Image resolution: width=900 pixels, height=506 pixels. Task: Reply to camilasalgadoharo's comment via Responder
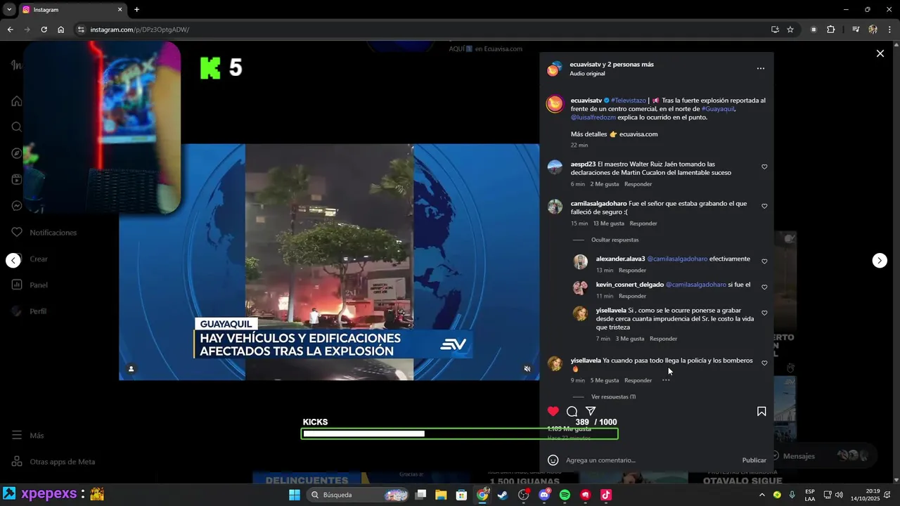point(643,223)
